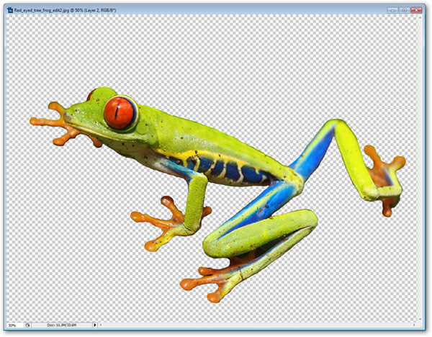Close the Red_eyed_tree_frog_edit2.jpg document window
Screen dimensions: 432x337
(x=416, y=11)
